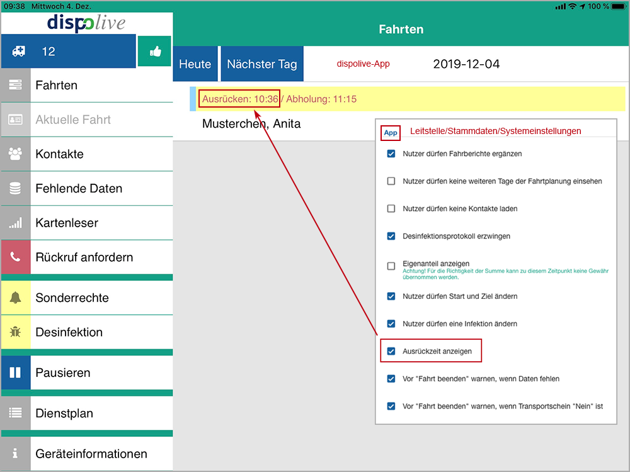Open Geräteinformationen using the info icon
The width and height of the screenshot is (630, 472).
[x=16, y=454]
